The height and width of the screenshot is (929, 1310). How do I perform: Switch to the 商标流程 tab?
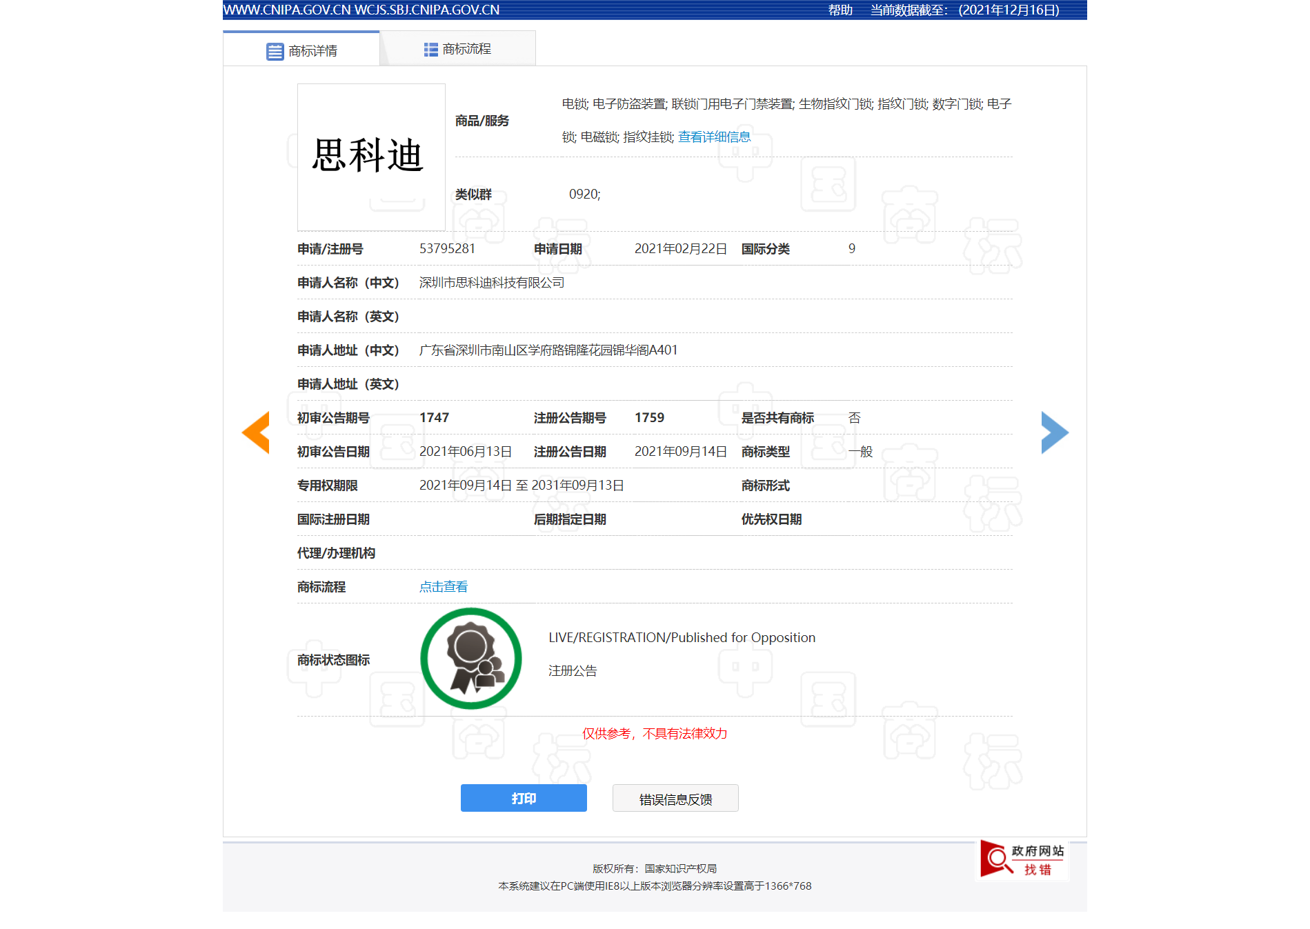click(457, 49)
